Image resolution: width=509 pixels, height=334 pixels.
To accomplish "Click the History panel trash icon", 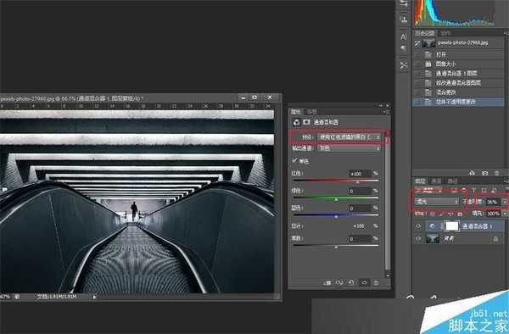I will click(x=496, y=174).
